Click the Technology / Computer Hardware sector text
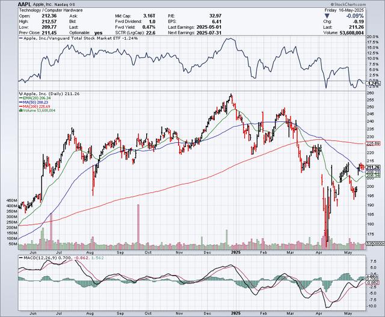The image size is (385, 317). pos(51,10)
